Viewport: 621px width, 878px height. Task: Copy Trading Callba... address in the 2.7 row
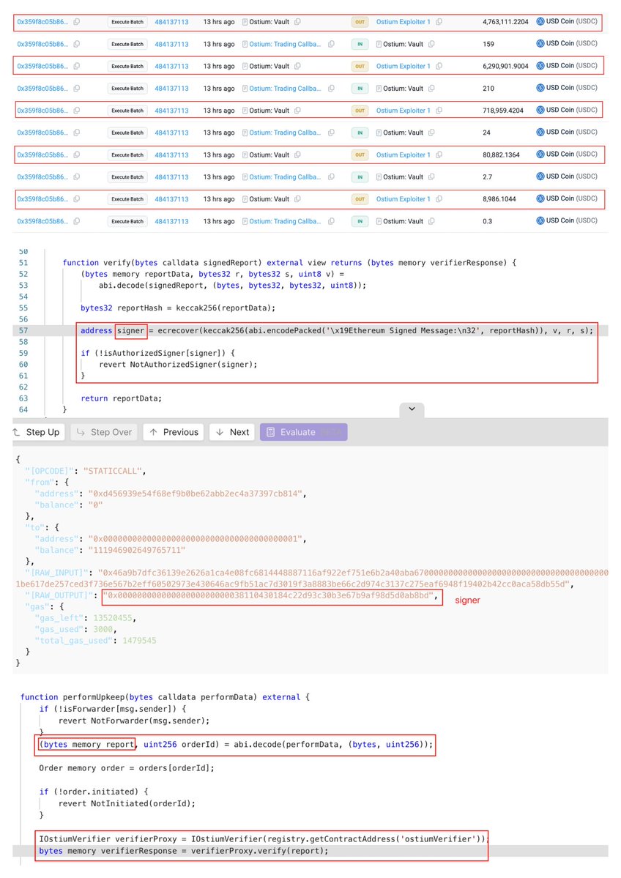coord(331,177)
